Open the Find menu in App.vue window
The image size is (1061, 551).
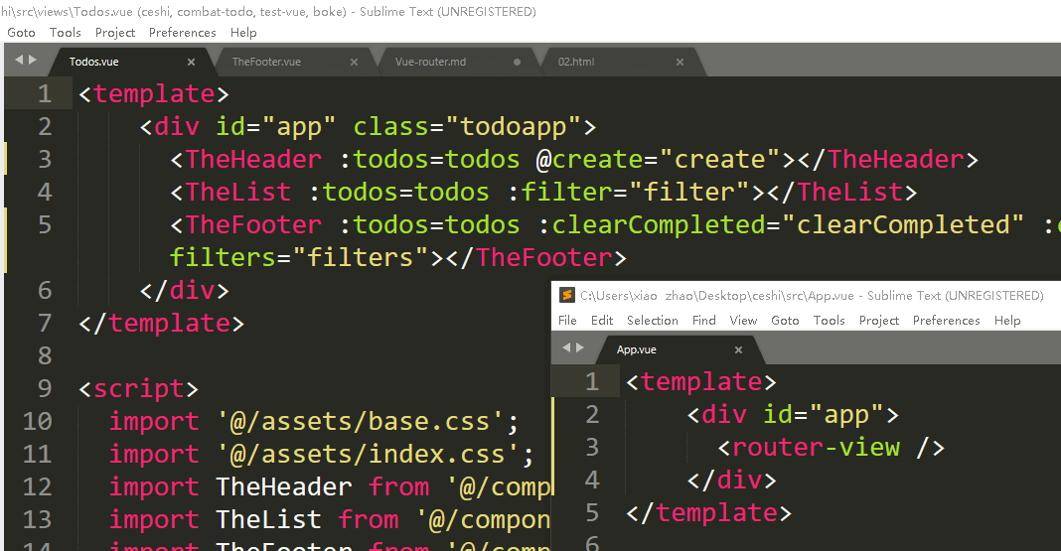703,321
